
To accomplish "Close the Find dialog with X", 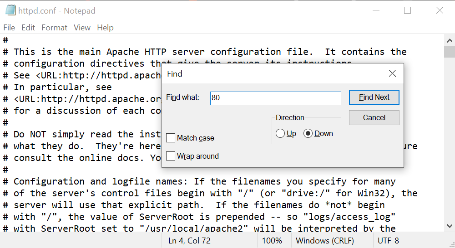I will (392, 73).
